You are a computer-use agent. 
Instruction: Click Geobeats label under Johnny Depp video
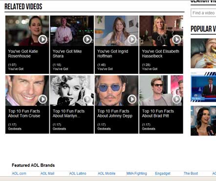coord(104,129)
